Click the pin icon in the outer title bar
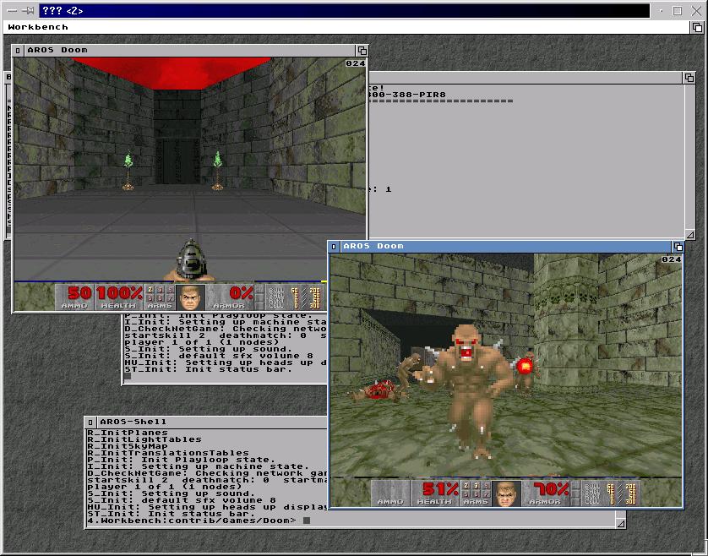Image resolution: width=708 pixels, height=556 pixels. 29,11
